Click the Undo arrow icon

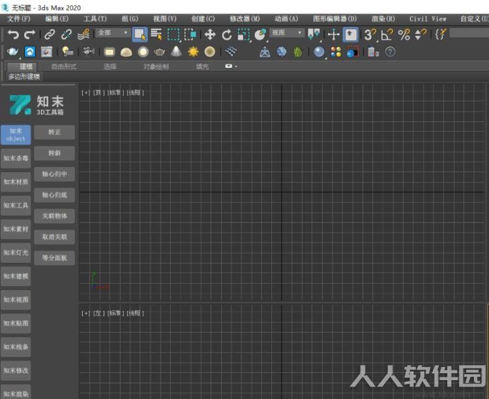point(13,35)
